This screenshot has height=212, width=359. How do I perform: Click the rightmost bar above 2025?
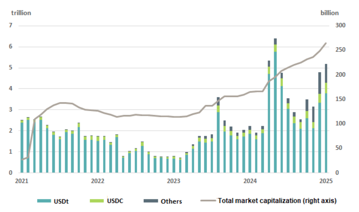[x=326, y=121]
